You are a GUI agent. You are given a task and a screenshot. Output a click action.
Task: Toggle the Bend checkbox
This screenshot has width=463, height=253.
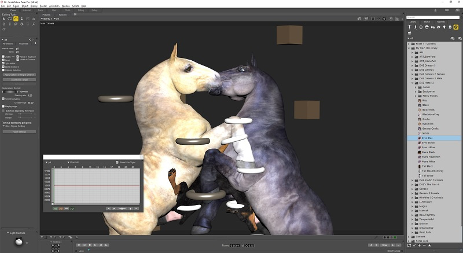(x=3, y=60)
